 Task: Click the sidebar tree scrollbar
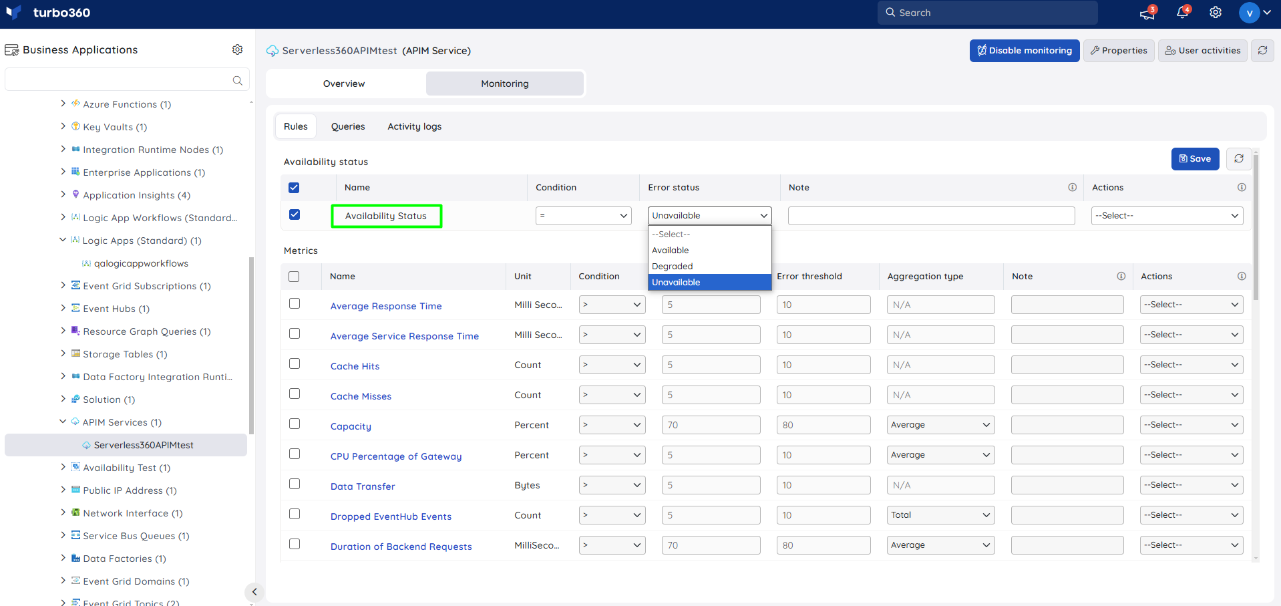251,345
